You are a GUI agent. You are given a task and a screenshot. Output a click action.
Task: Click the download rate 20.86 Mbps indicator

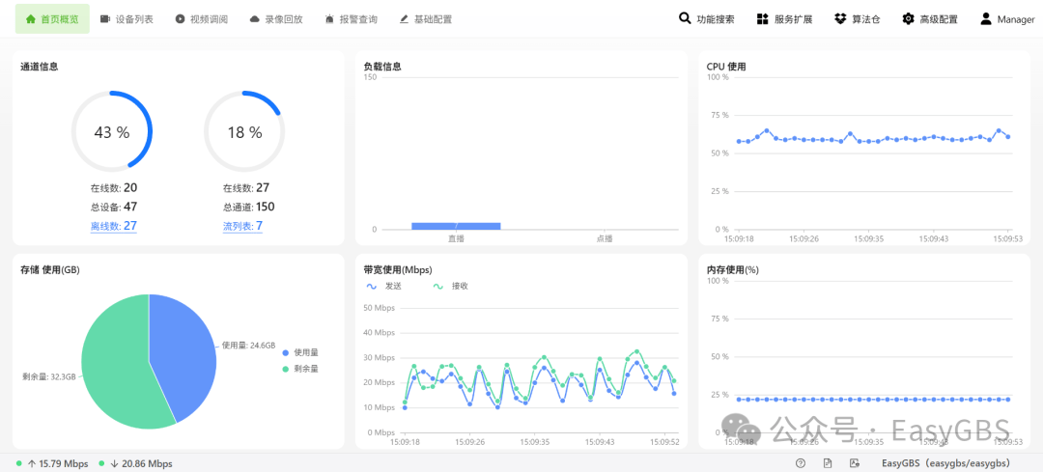(x=136, y=463)
